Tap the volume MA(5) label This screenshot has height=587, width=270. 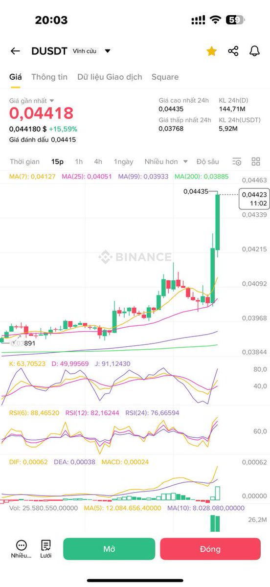tap(122, 508)
